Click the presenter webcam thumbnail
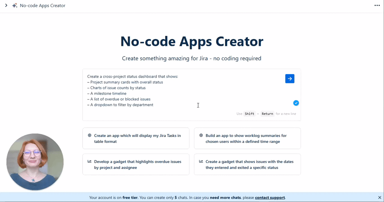The width and height of the screenshot is (384, 202). pyautogui.click(x=35, y=162)
